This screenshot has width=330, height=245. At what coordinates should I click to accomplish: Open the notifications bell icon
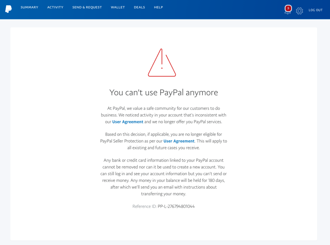pyautogui.click(x=288, y=10)
